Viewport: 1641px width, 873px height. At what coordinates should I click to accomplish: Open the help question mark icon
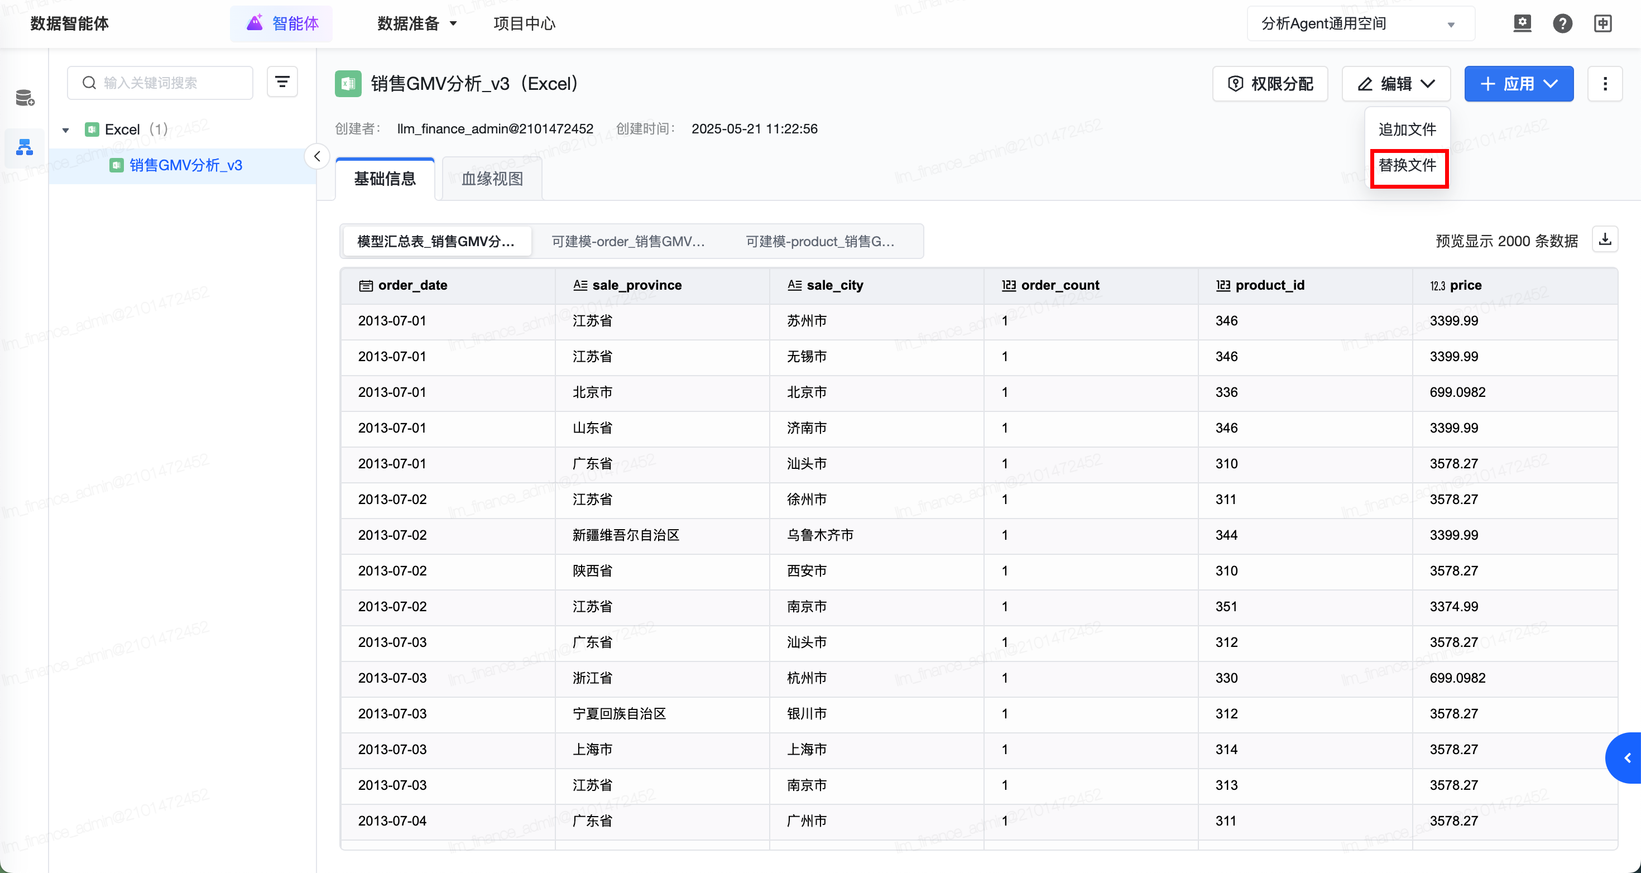pyautogui.click(x=1562, y=23)
